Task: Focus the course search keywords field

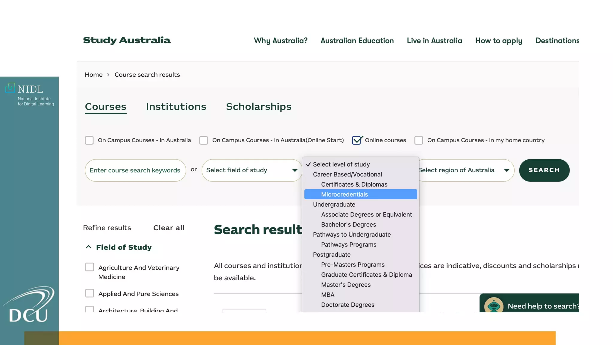Action: coord(135,170)
